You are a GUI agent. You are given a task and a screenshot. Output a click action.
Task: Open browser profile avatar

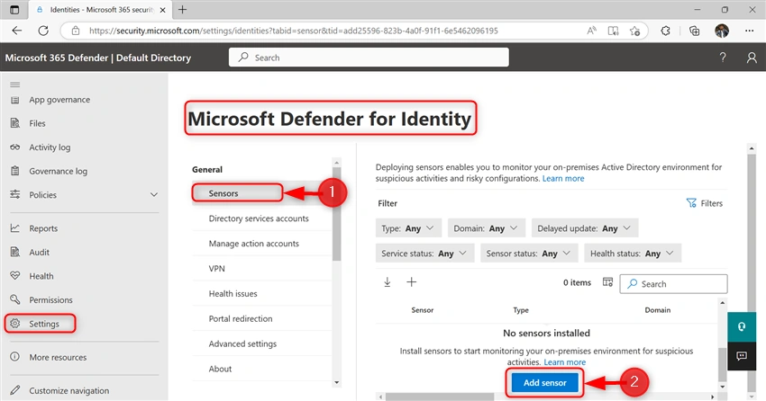point(722,31)
